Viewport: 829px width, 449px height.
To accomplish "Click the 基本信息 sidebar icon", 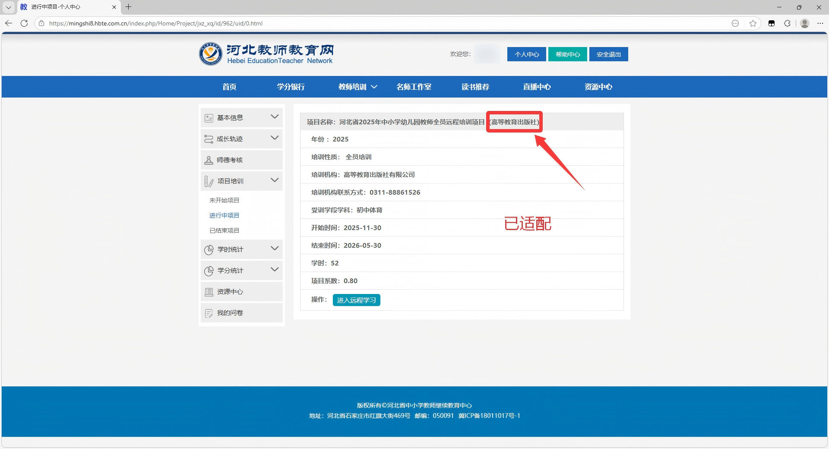I will point(209,118).
